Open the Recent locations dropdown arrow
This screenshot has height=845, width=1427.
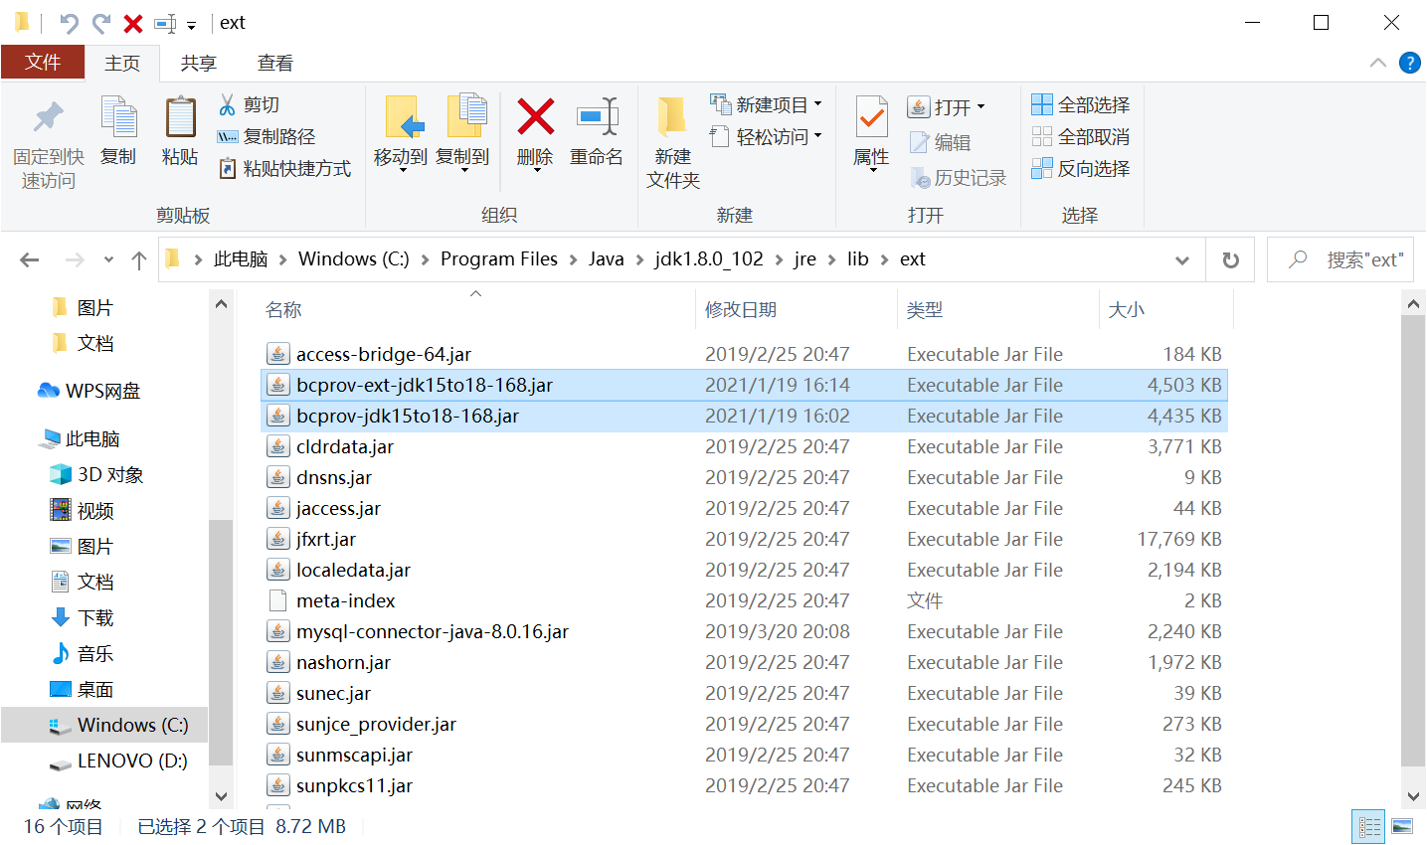108,259
